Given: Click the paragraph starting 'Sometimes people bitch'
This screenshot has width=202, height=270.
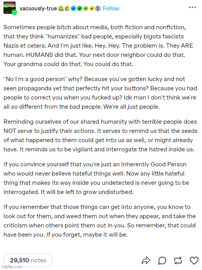Looking at the screenshot, I should (98, 46).
